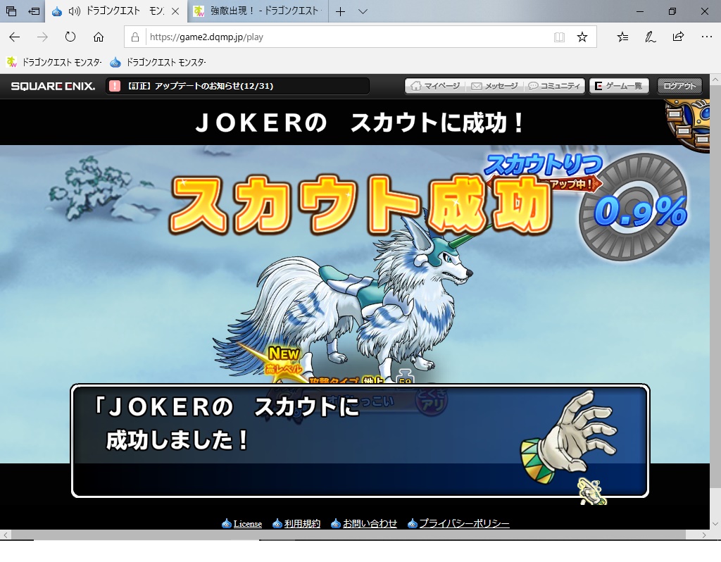Click the ログアウト button
721x562 pixels.
pos(679,86)
